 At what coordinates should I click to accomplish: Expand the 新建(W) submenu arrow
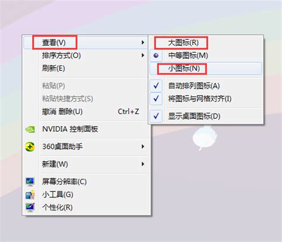(143, 164)
